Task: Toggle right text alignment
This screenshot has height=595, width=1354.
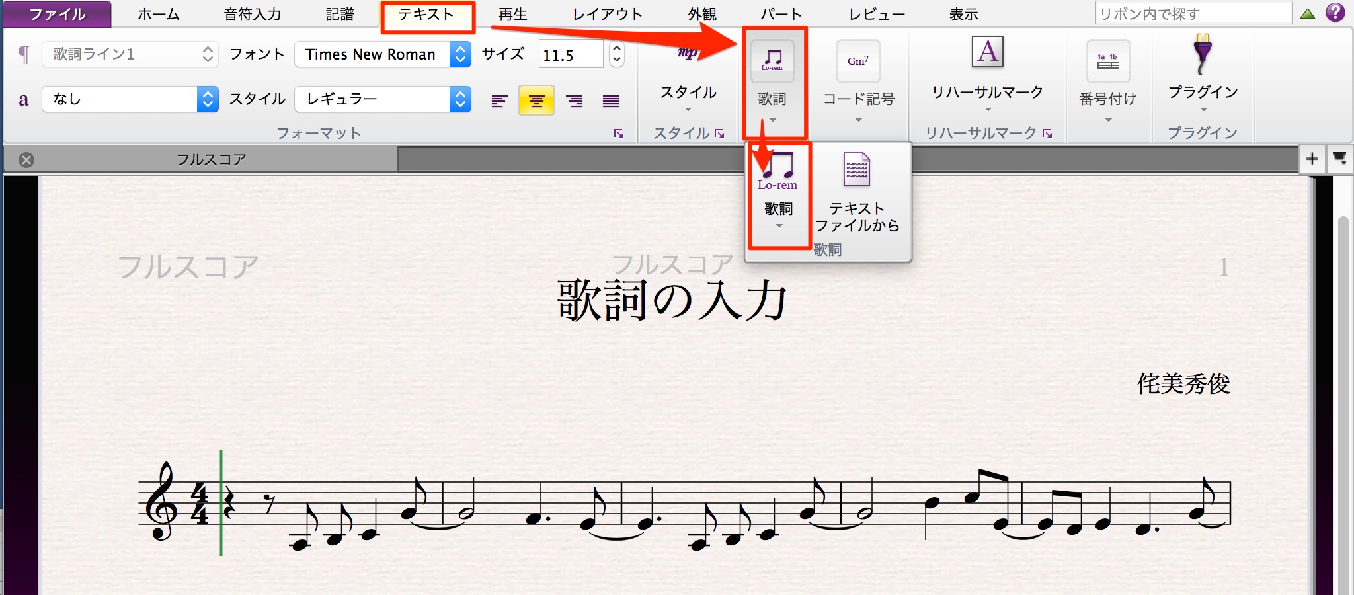Action: click(x=574, y=100)
